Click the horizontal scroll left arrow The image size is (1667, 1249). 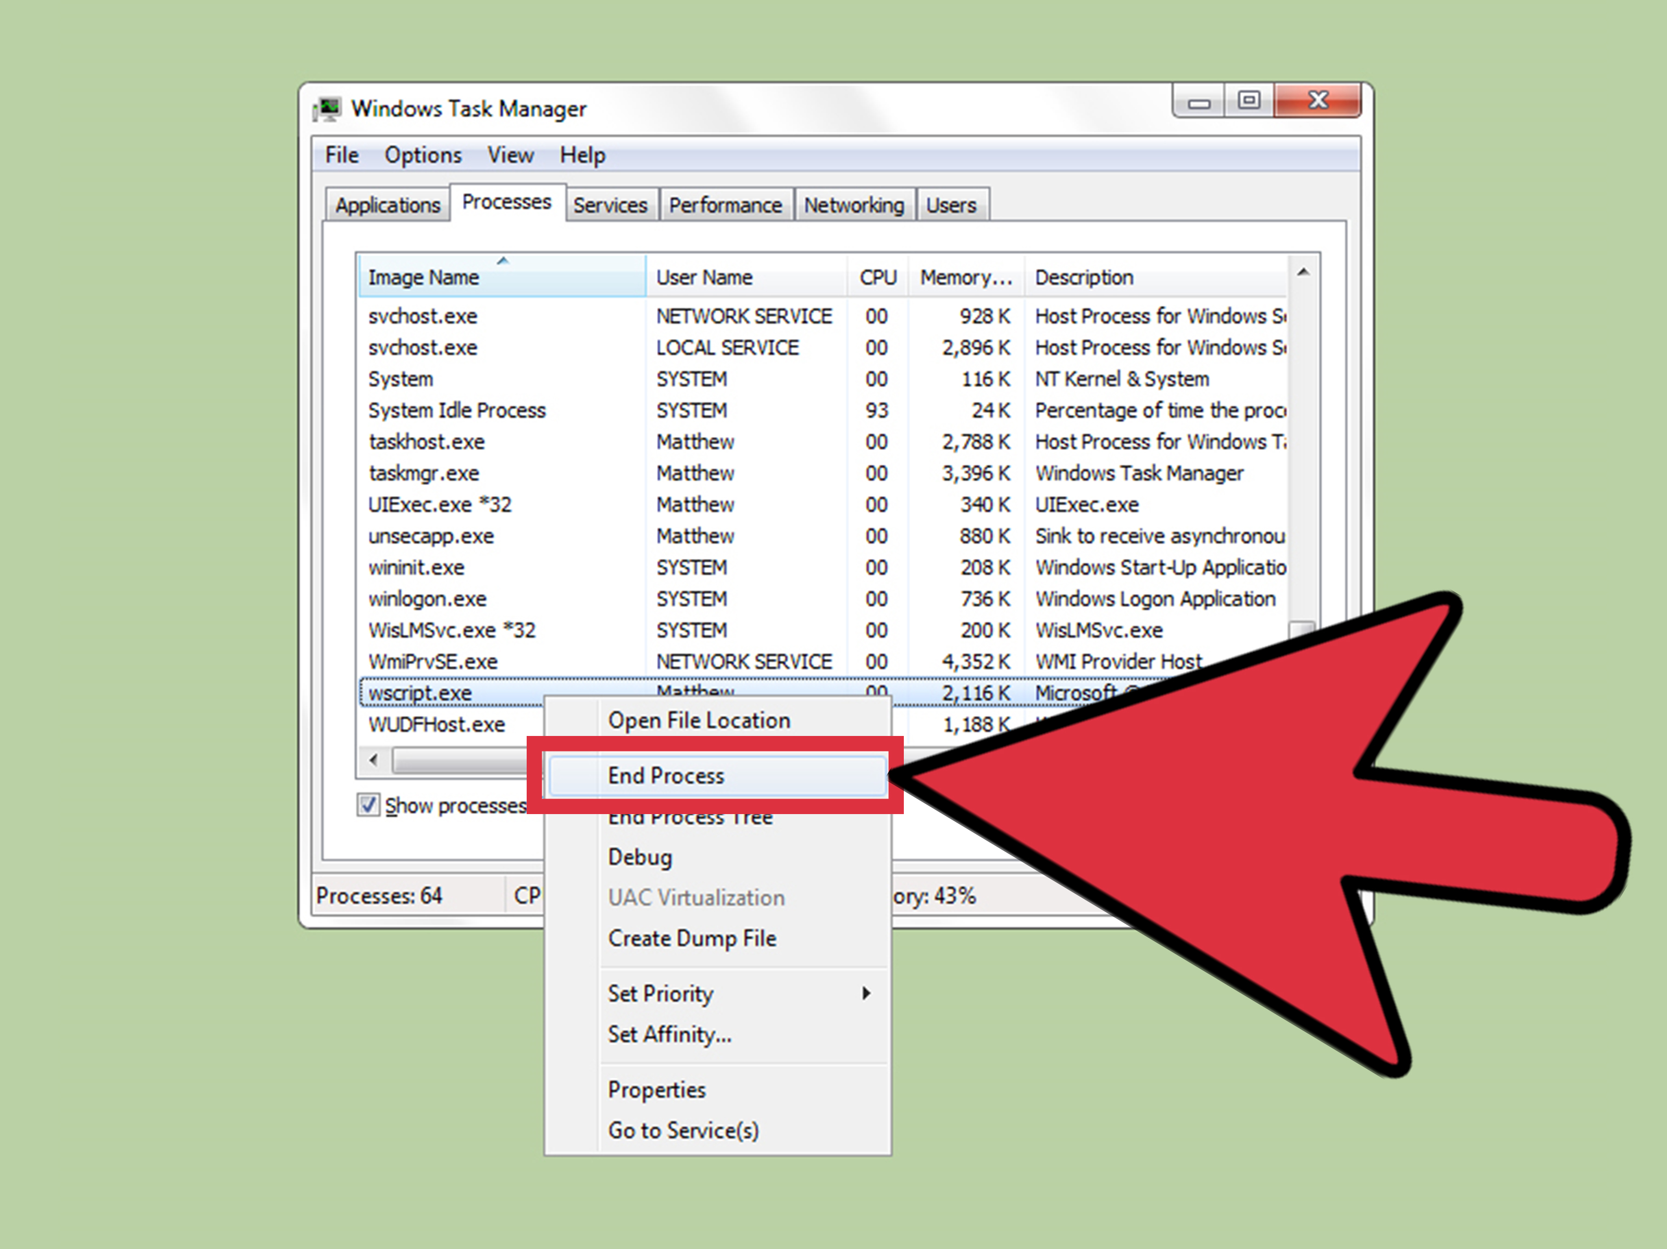coord(374,759)
